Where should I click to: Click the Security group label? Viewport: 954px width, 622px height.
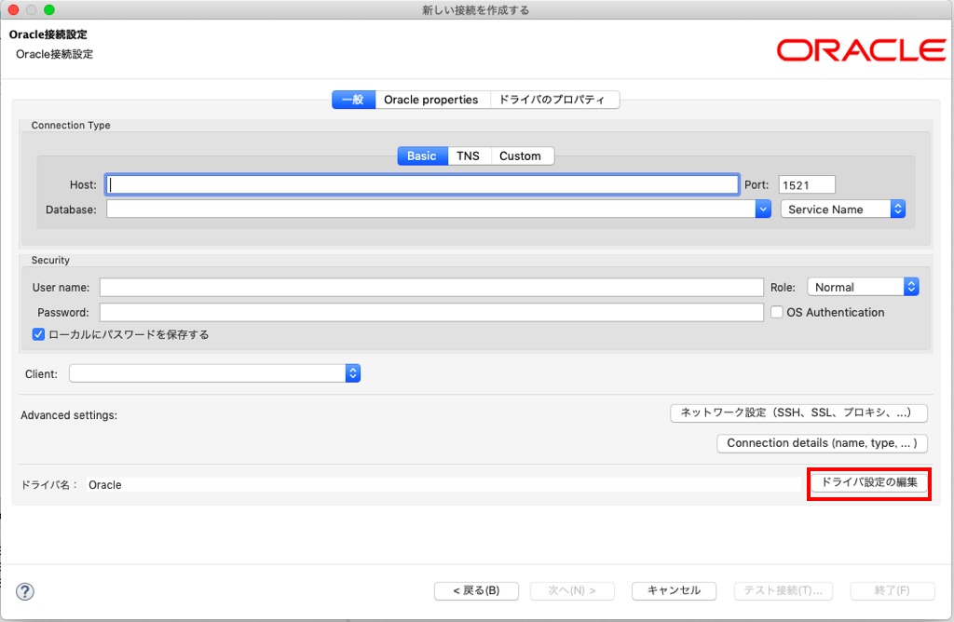(50, 260)
